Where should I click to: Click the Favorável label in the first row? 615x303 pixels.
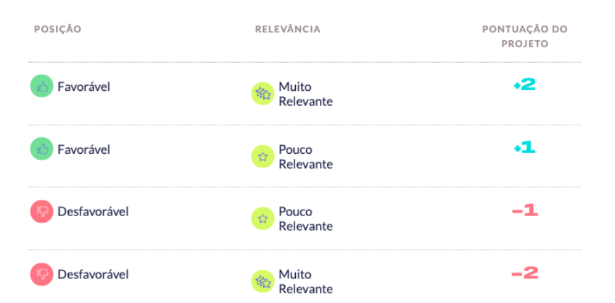click(x=84, y=86)
